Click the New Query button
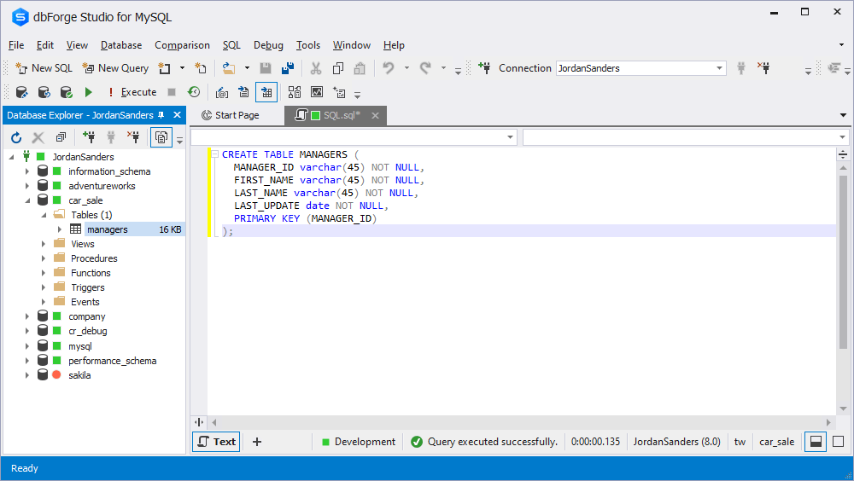This screenshot has width=854, height=481. [x=115, y=68]
